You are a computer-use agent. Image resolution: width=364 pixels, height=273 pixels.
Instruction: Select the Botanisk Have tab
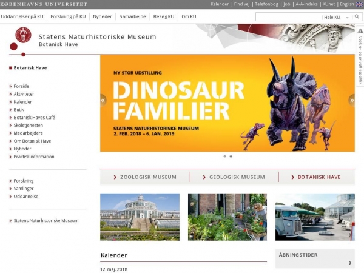tap(317, 177)
